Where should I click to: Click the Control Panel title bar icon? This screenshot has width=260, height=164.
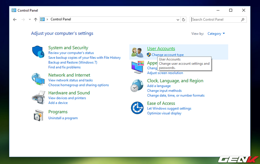(14, 10)
